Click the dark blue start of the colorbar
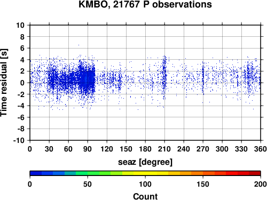The width and height of the screenshot is (267, 200). pos(36,173)
